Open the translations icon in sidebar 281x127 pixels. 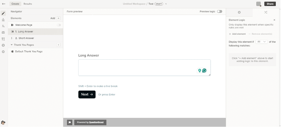[3, 26]
